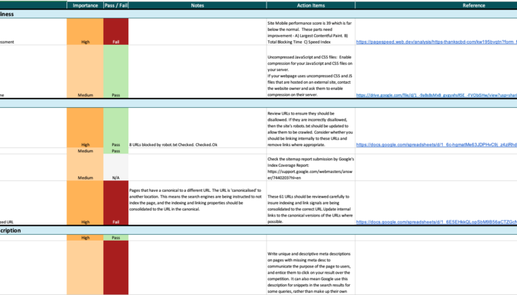
Task: Select the 'These 61 URLs should be reviewed' cell
Action: [x=311, y=203]
